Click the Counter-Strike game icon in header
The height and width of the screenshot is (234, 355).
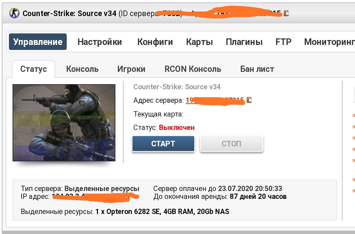pyautogui.click(x=14, y=13)
